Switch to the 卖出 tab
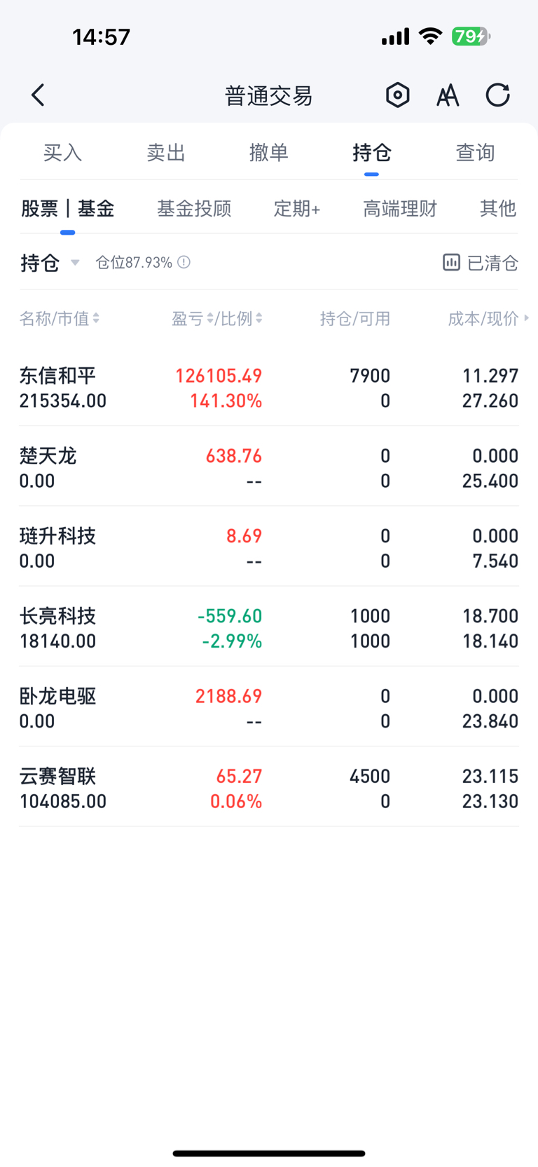The height and width of the screenshot is (1167, 538). coord(166,152)
